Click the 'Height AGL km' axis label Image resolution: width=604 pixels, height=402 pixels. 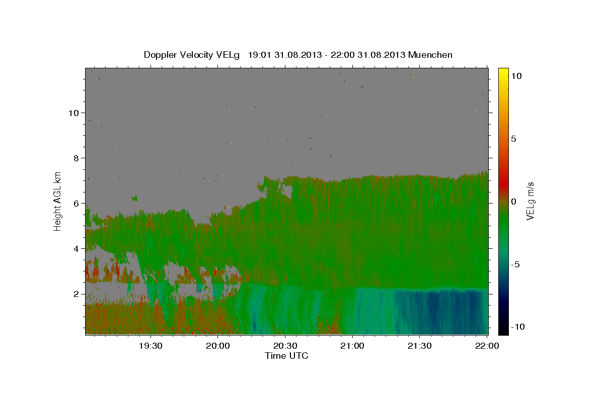(58, 200)
